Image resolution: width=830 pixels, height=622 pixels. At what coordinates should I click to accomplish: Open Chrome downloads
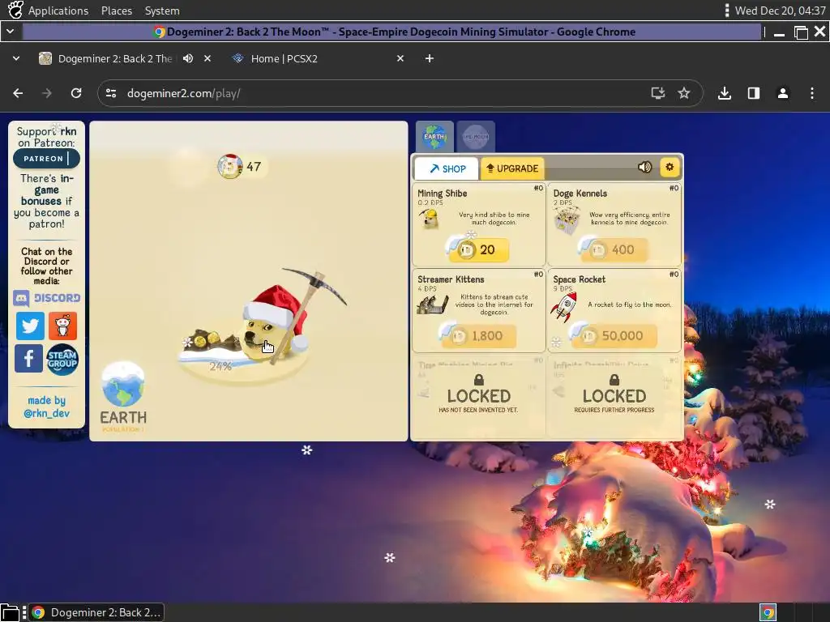[x=725, y=94]
